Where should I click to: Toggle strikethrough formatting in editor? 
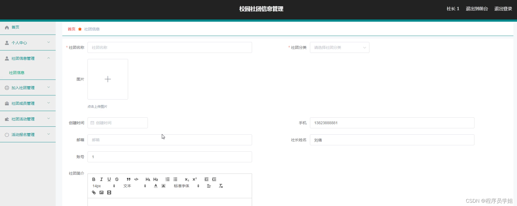117,179
